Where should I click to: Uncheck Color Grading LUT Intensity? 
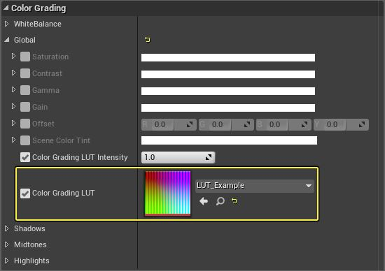[x=25, y=157]
